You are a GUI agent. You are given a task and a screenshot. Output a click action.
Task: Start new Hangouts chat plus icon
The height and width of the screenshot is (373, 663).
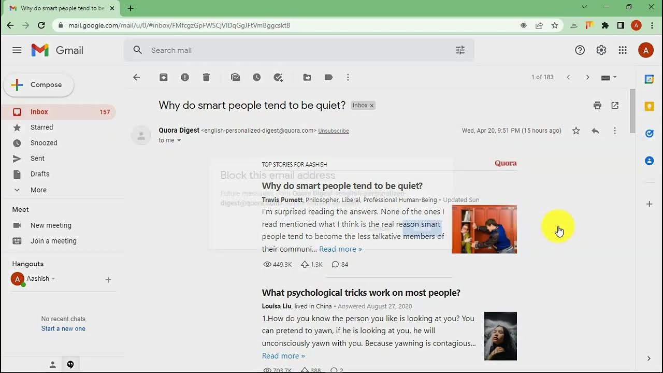108,280
